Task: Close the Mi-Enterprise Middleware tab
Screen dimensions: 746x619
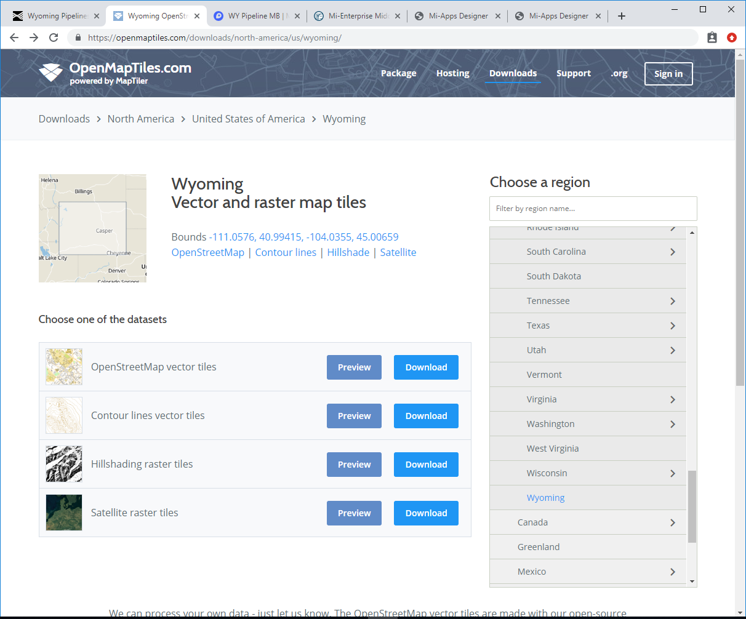Action: [x=398, y=16]
